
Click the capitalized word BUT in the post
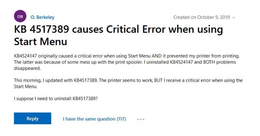[x=158, y=80]
